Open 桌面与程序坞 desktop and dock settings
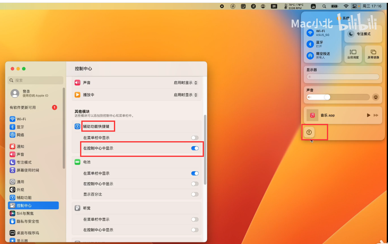This screenshot has width=388, height=244. tap(33, 233)
